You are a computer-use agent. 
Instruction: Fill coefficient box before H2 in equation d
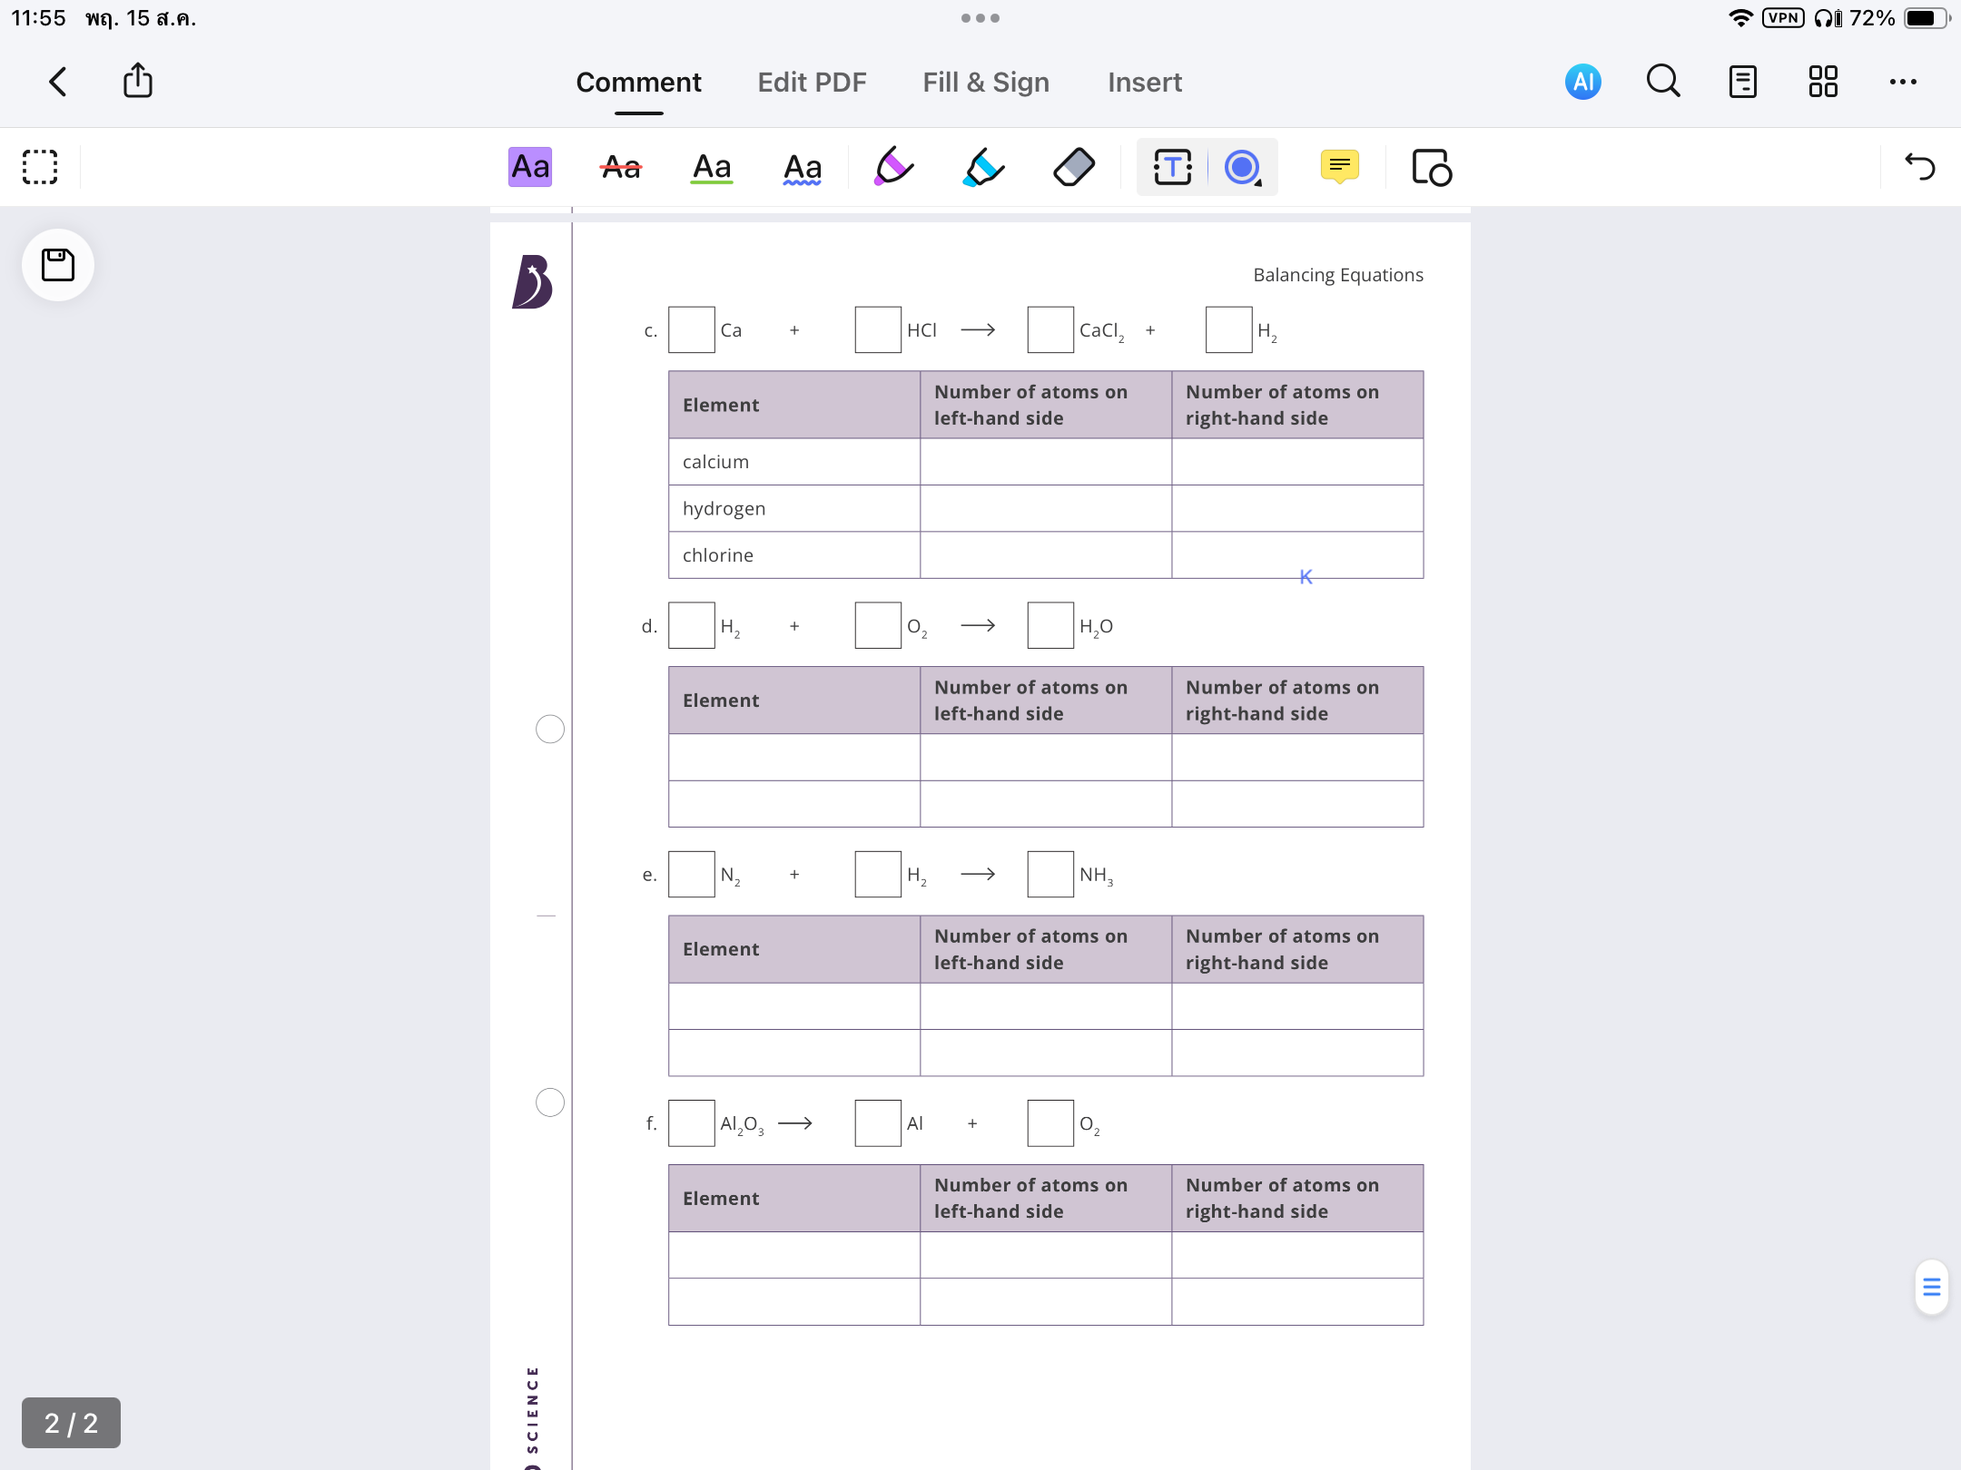pyautogui.click(x=692, y=625)
